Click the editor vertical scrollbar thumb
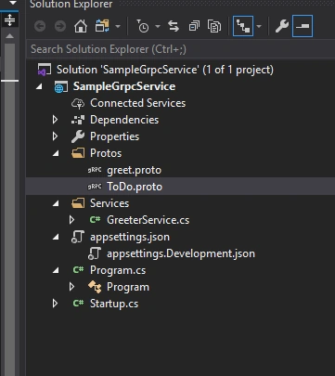Viewport: 335px width, 376px height. pos(9,209)
